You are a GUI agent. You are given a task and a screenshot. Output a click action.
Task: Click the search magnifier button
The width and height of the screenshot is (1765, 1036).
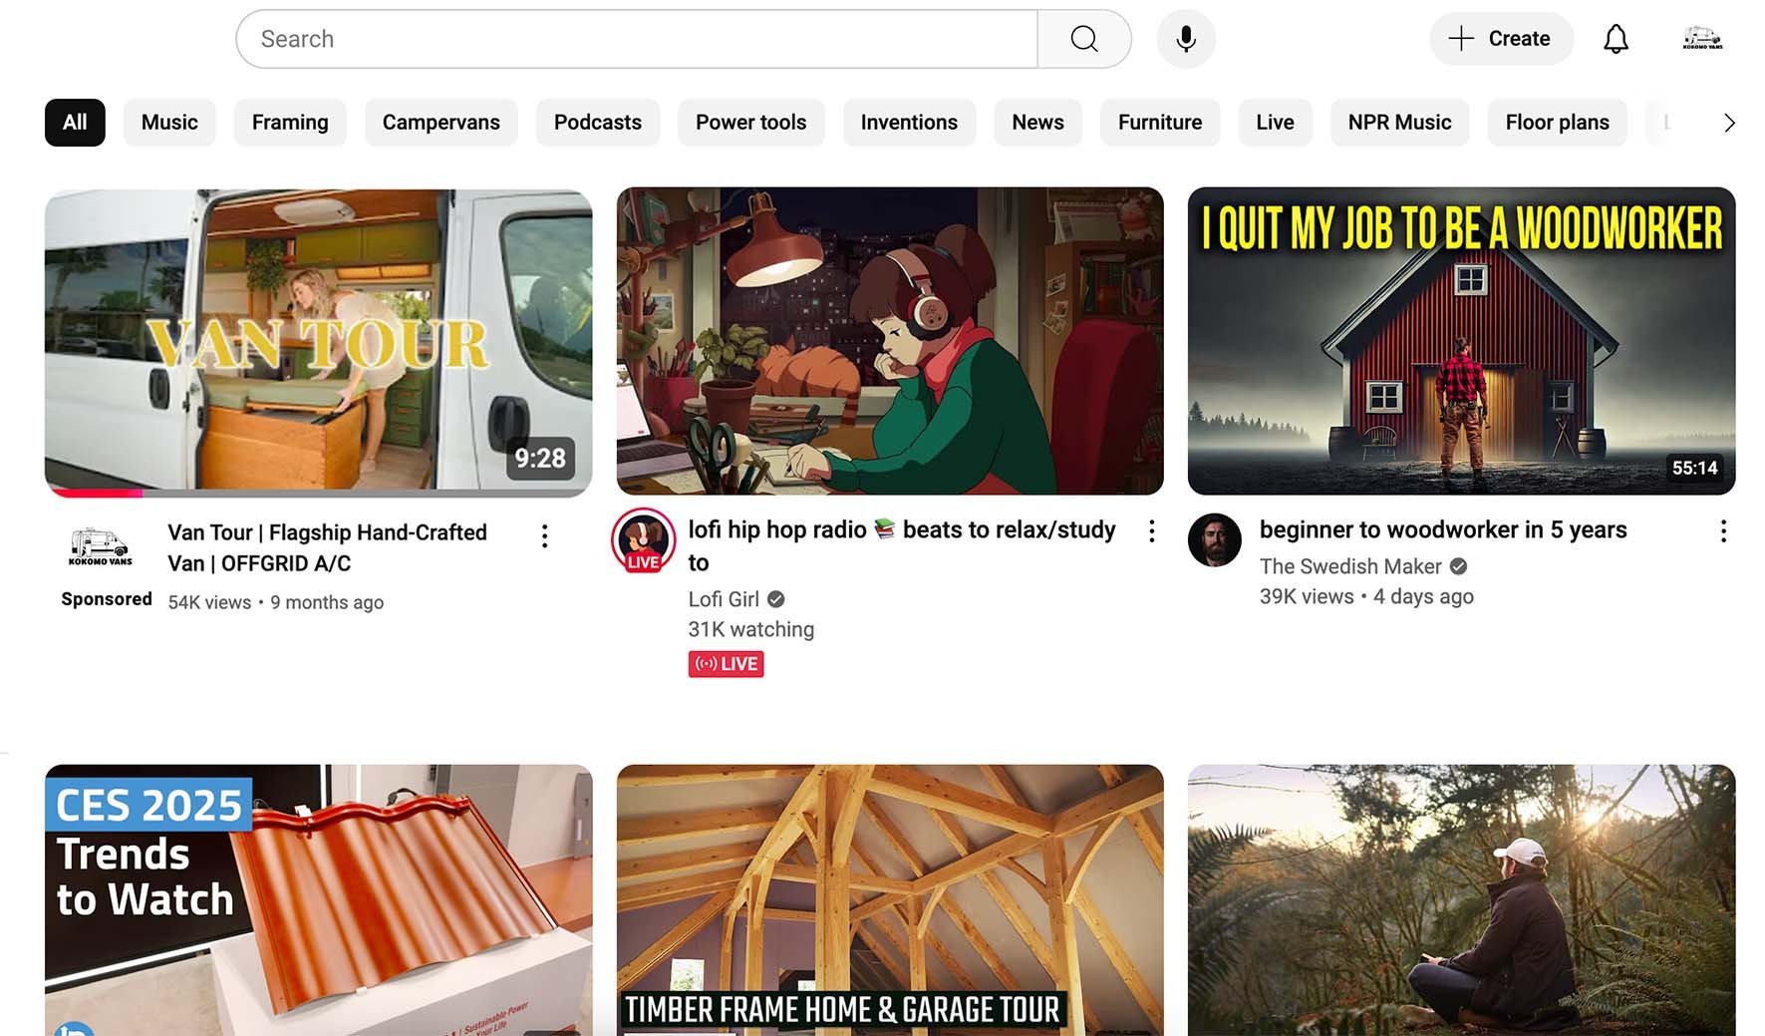(x=1084, y=39)
